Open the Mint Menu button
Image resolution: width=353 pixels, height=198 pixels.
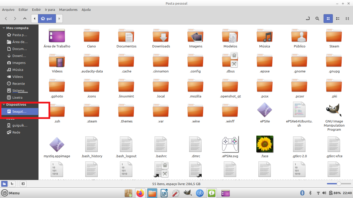(11, 193)
